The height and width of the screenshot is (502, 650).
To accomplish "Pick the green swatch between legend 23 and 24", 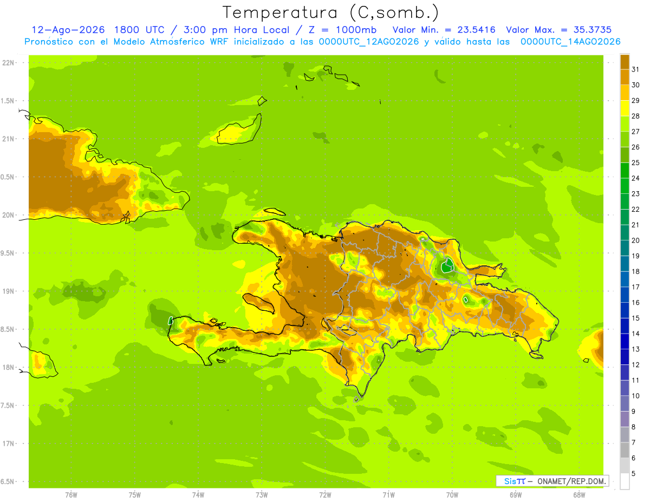I will coord(625,186).
